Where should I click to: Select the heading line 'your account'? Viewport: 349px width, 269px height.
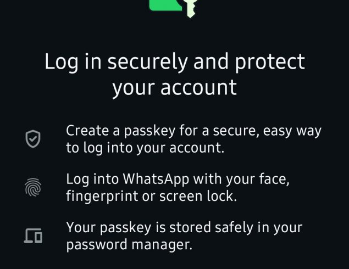tap(175, 88)
